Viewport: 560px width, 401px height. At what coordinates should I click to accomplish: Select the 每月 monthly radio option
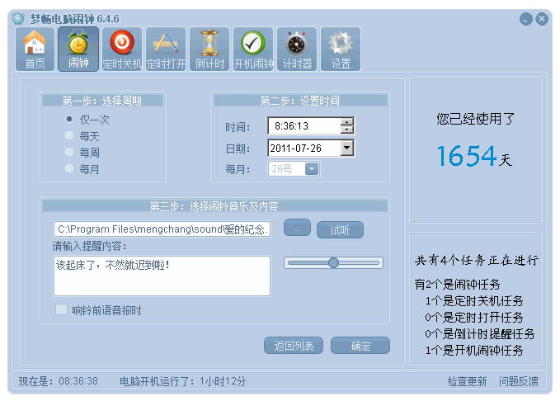[70, 168]
